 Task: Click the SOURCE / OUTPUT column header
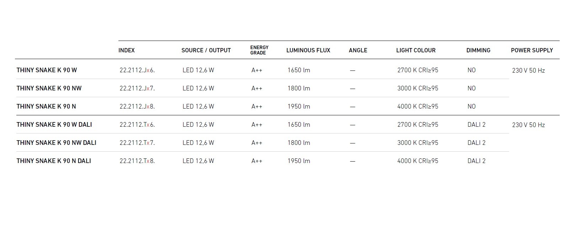coord(206,50)
